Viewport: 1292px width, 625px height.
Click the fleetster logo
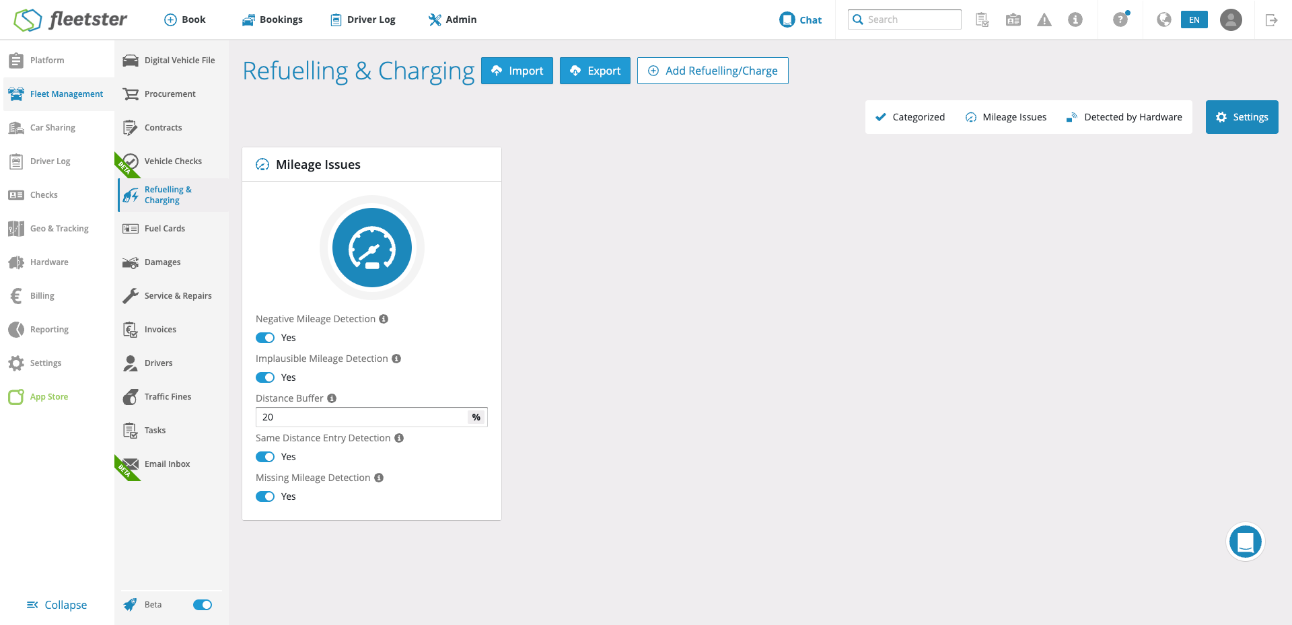[71, 20]
